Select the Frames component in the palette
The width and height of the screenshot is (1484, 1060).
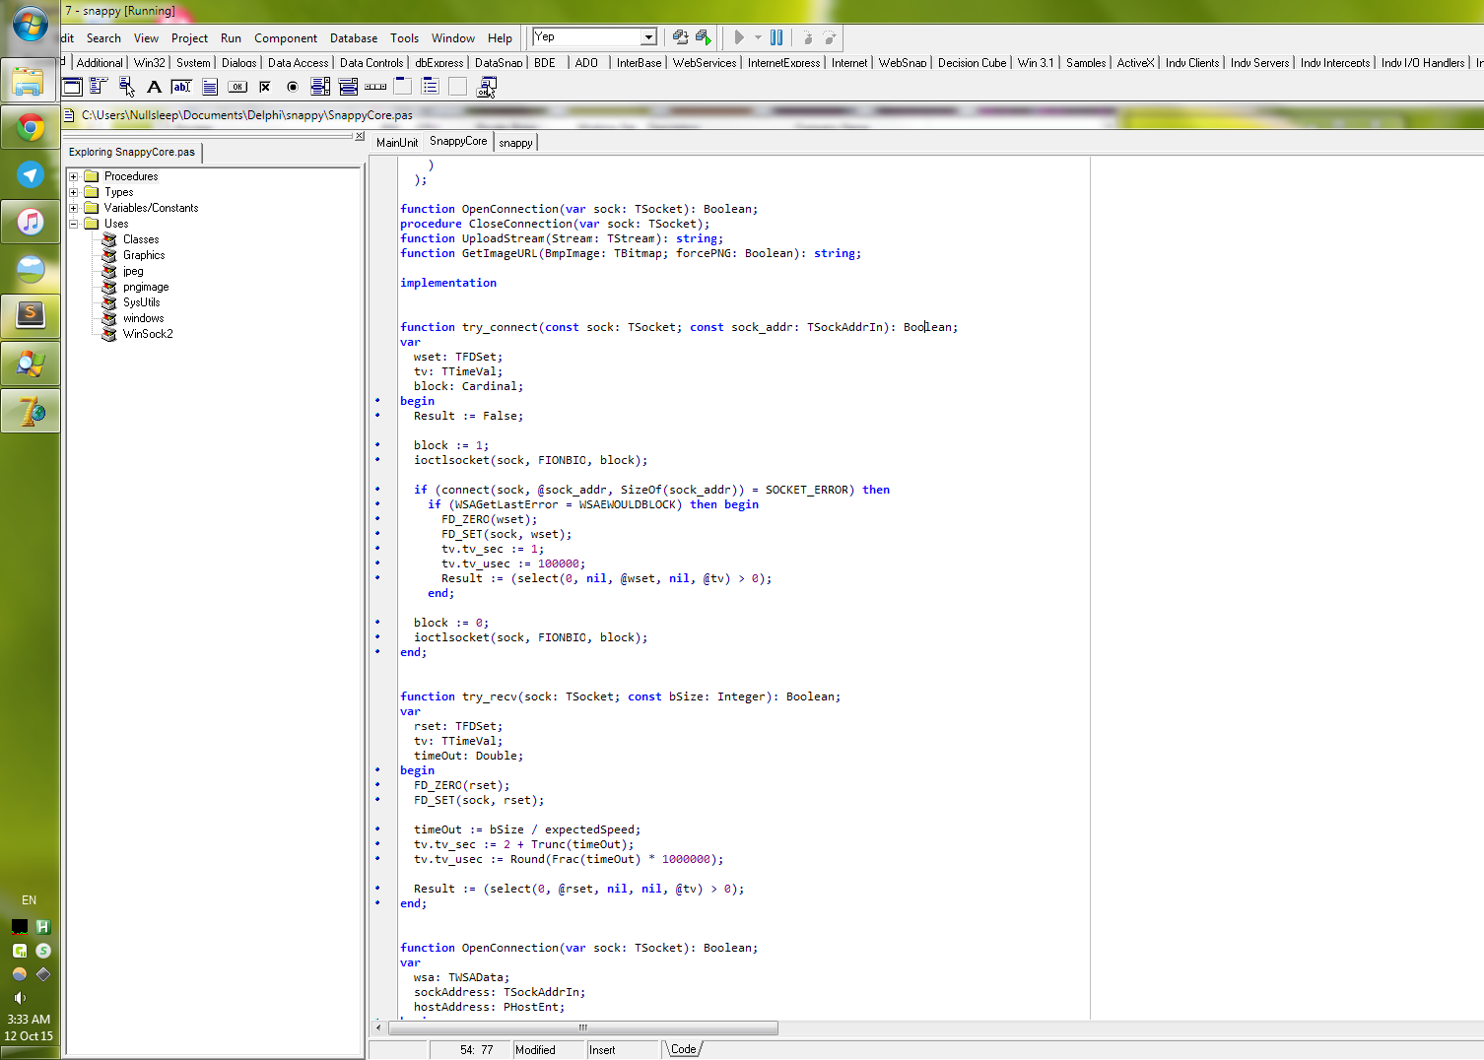pos(72,87)
